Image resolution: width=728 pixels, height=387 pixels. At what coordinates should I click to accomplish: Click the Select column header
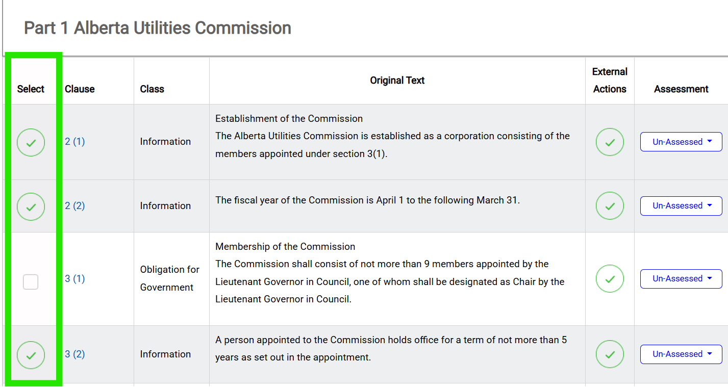(x=31, y=89)
